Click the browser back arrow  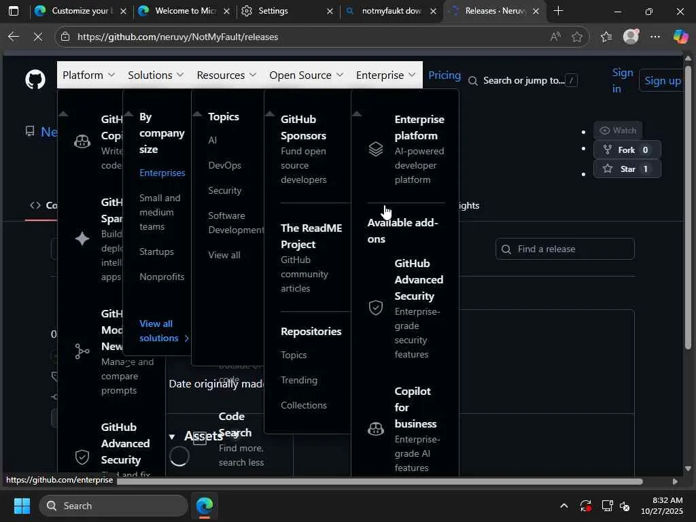coord(14,37)
